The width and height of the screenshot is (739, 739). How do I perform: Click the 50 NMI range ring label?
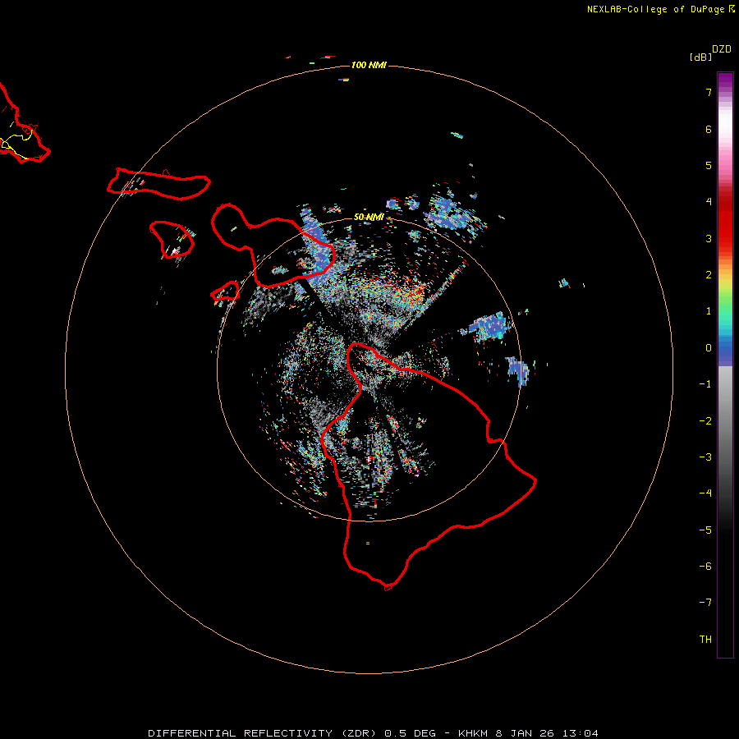point(369,217)
